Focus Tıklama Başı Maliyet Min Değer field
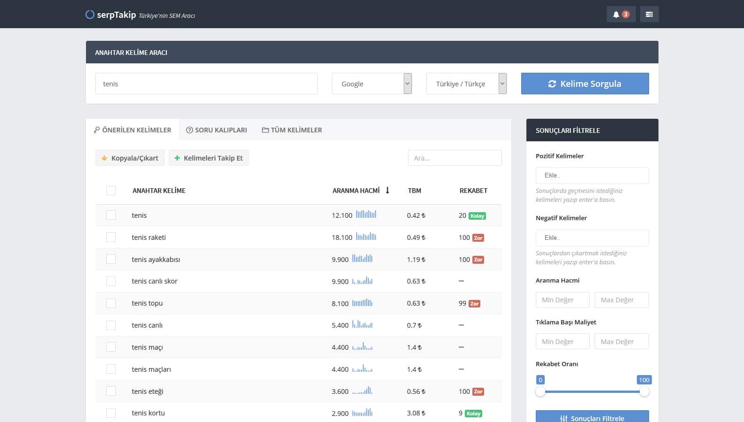The height and width of the screenshot is (422, 744). click(563, 341)
